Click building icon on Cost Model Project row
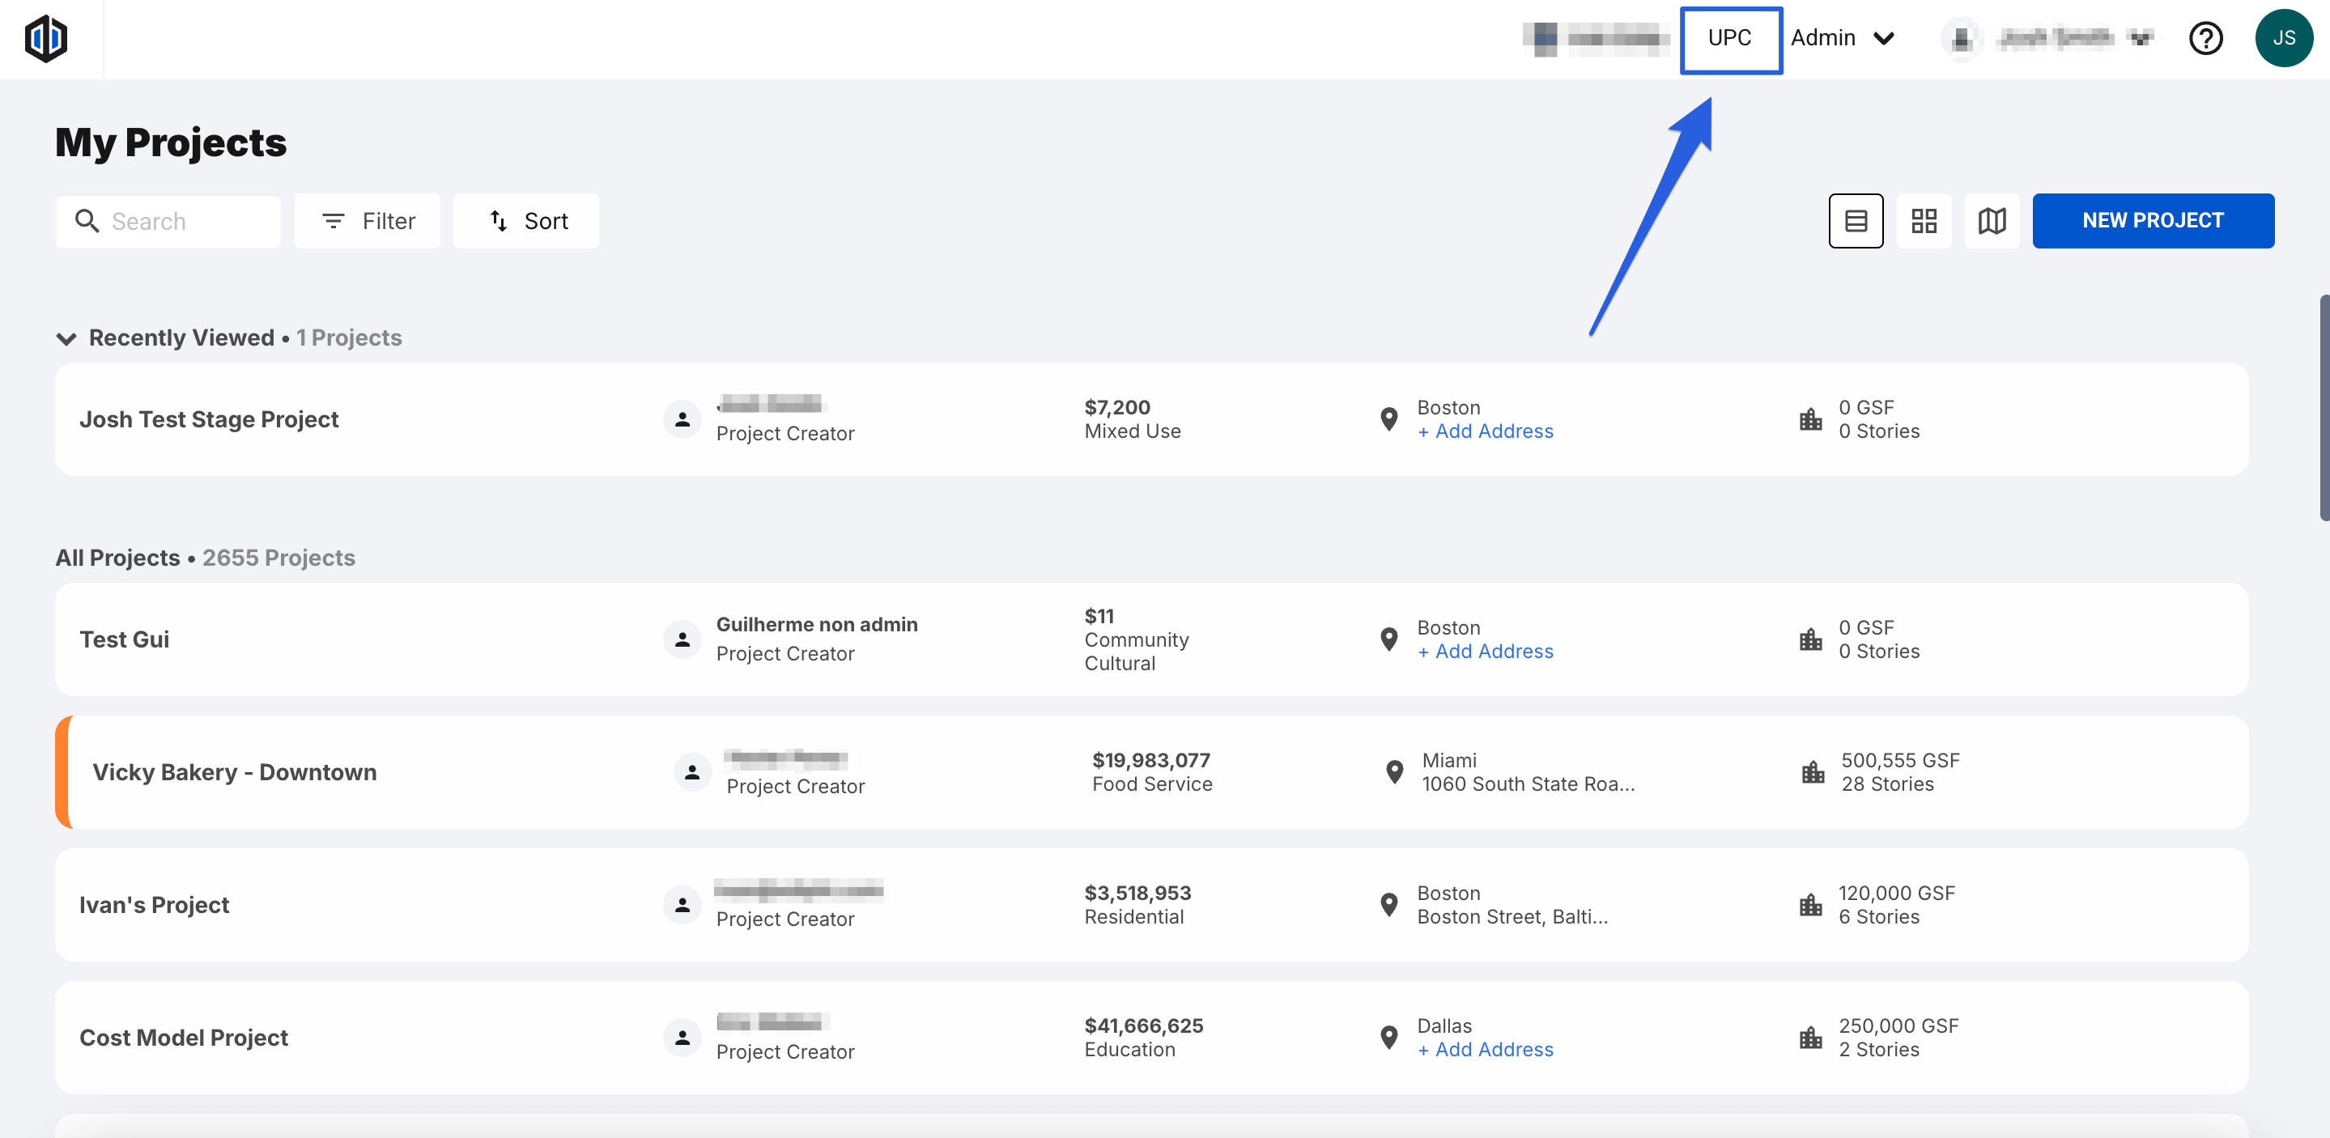This screenshot has height=1138, width=2330. 1810,1038
